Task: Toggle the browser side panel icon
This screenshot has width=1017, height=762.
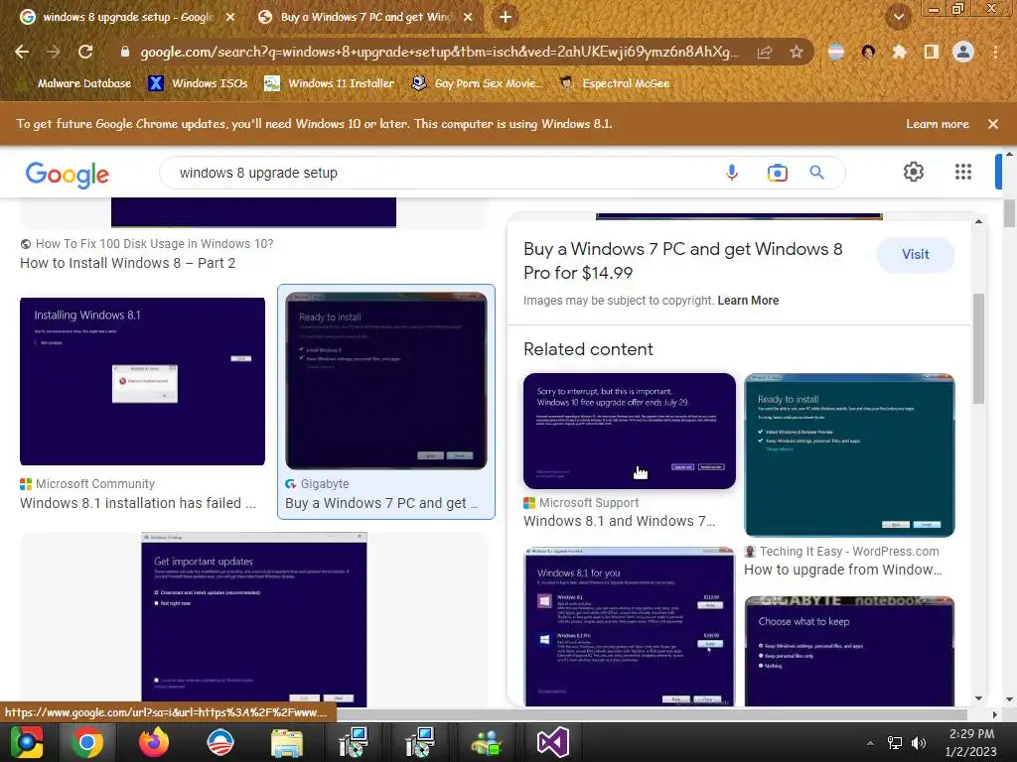Action: [x=932, y=52]
